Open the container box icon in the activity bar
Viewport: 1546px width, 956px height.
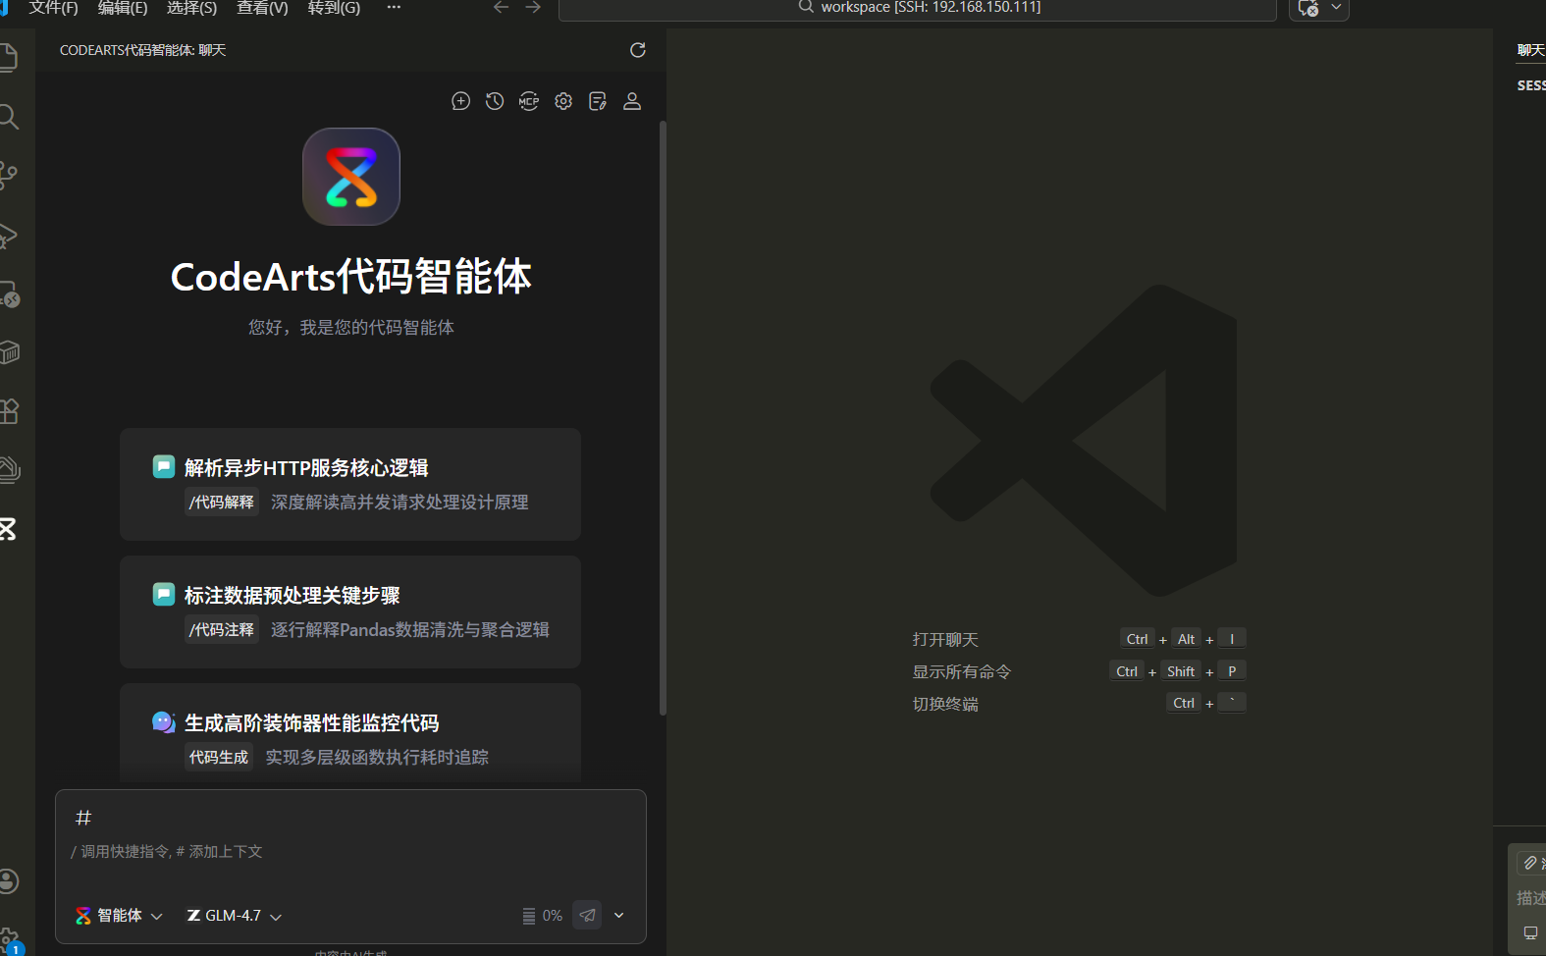point(8,352)
